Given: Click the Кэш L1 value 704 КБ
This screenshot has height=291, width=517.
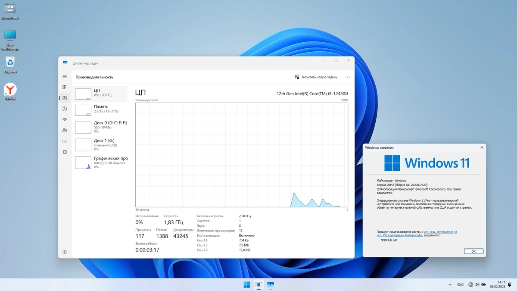Looking at the screenshot, I should pos(244,240).
